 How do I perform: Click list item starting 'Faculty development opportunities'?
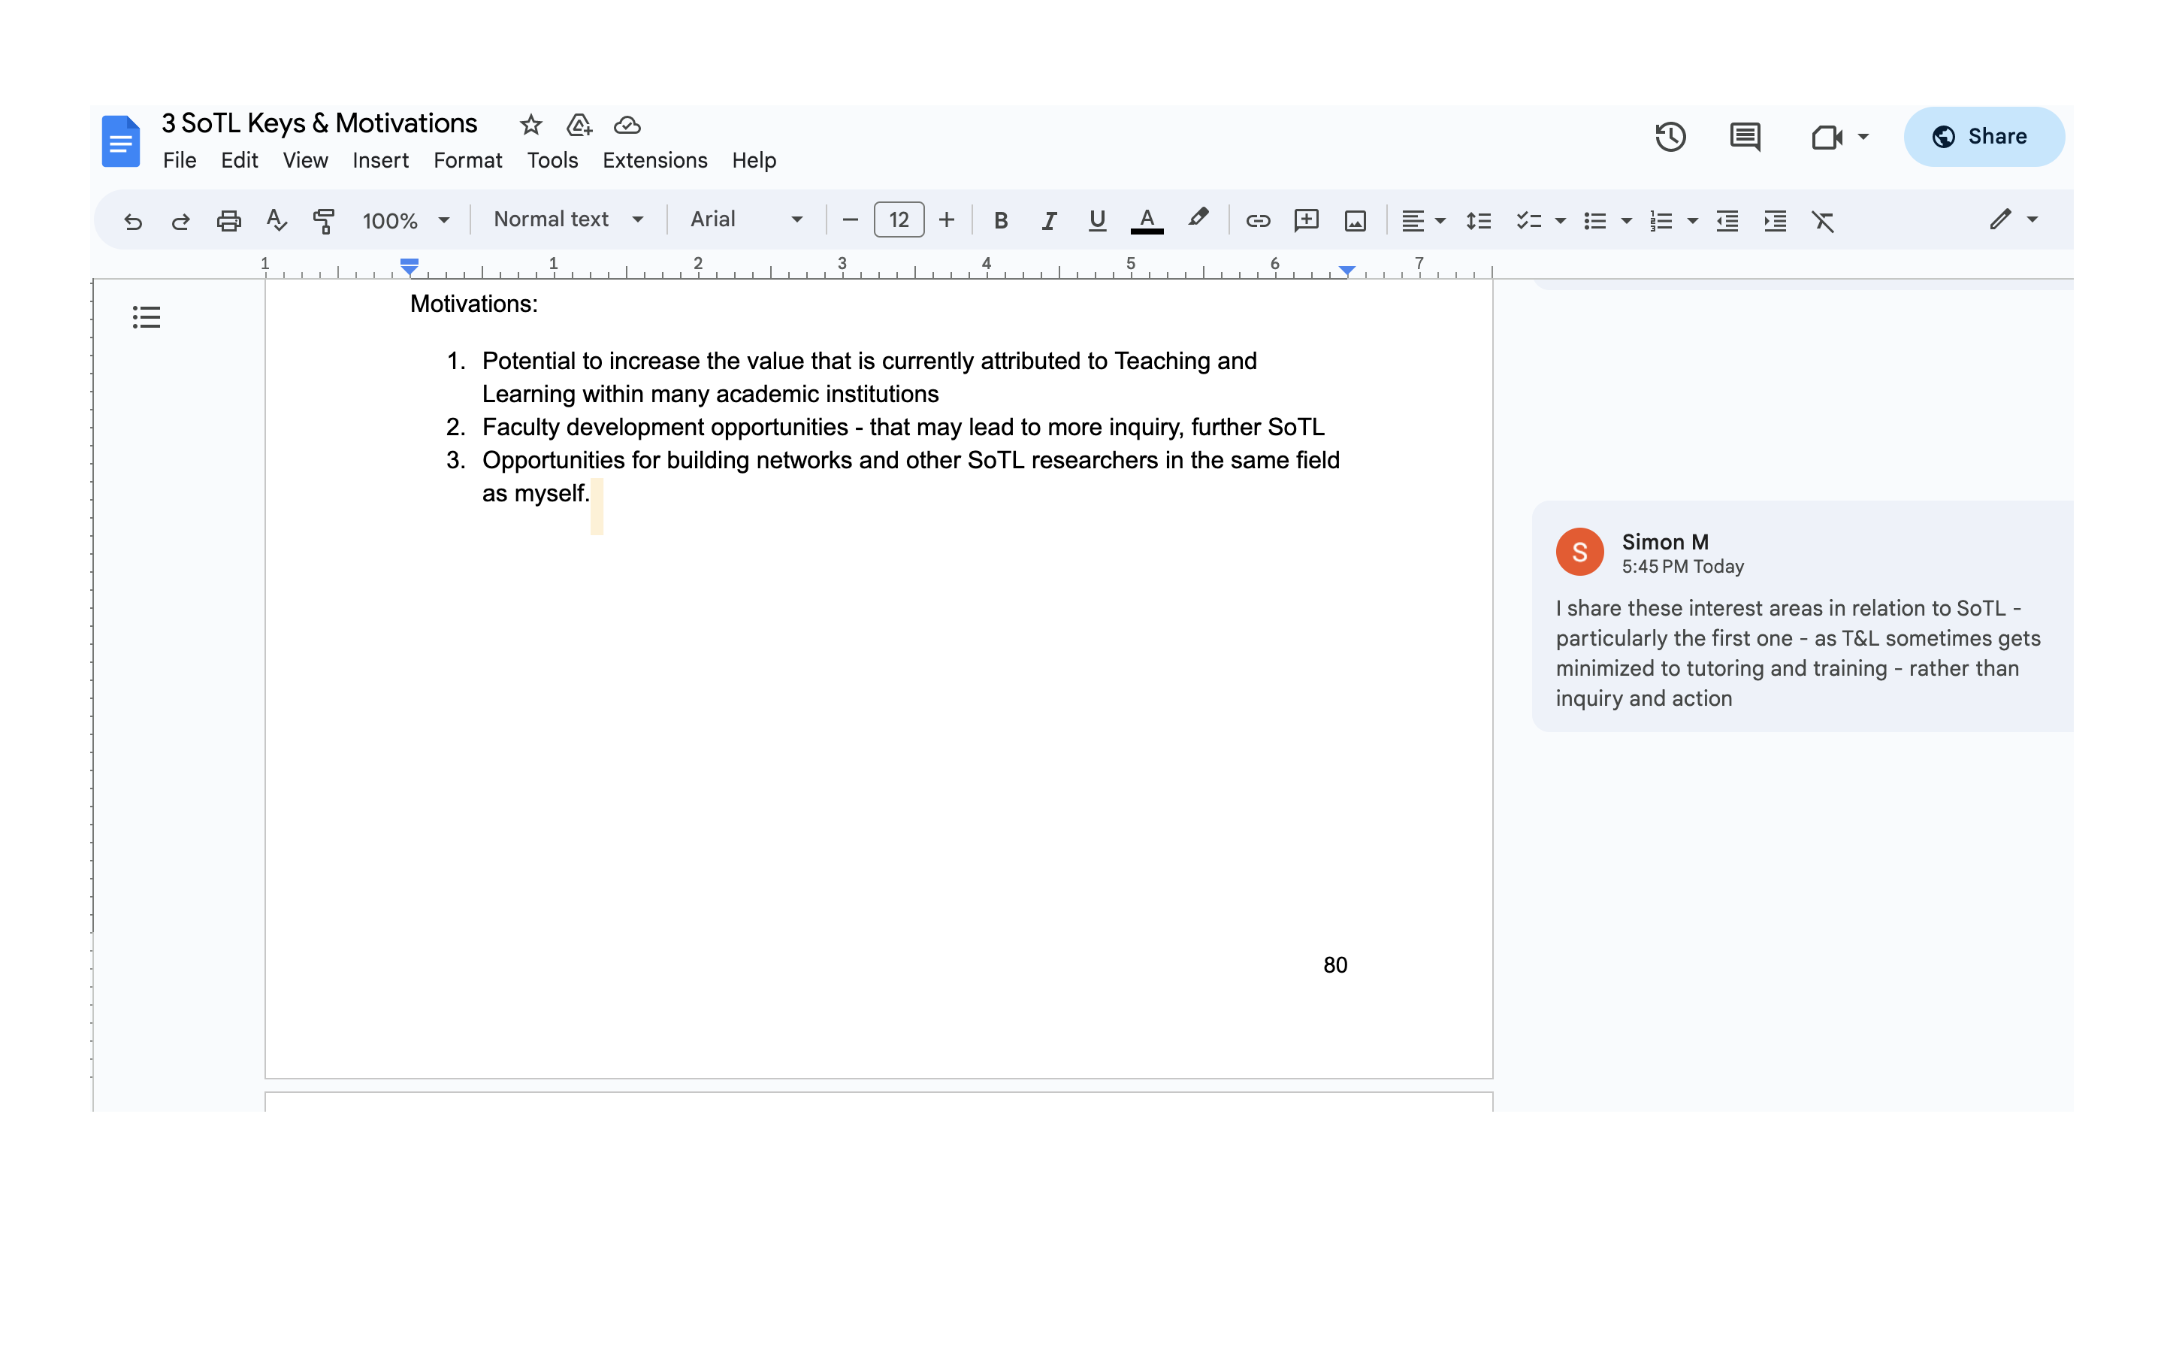tap(903, 427)
